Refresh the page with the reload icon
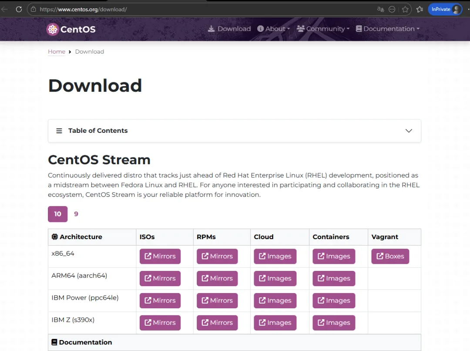 (x=19, y=9)
